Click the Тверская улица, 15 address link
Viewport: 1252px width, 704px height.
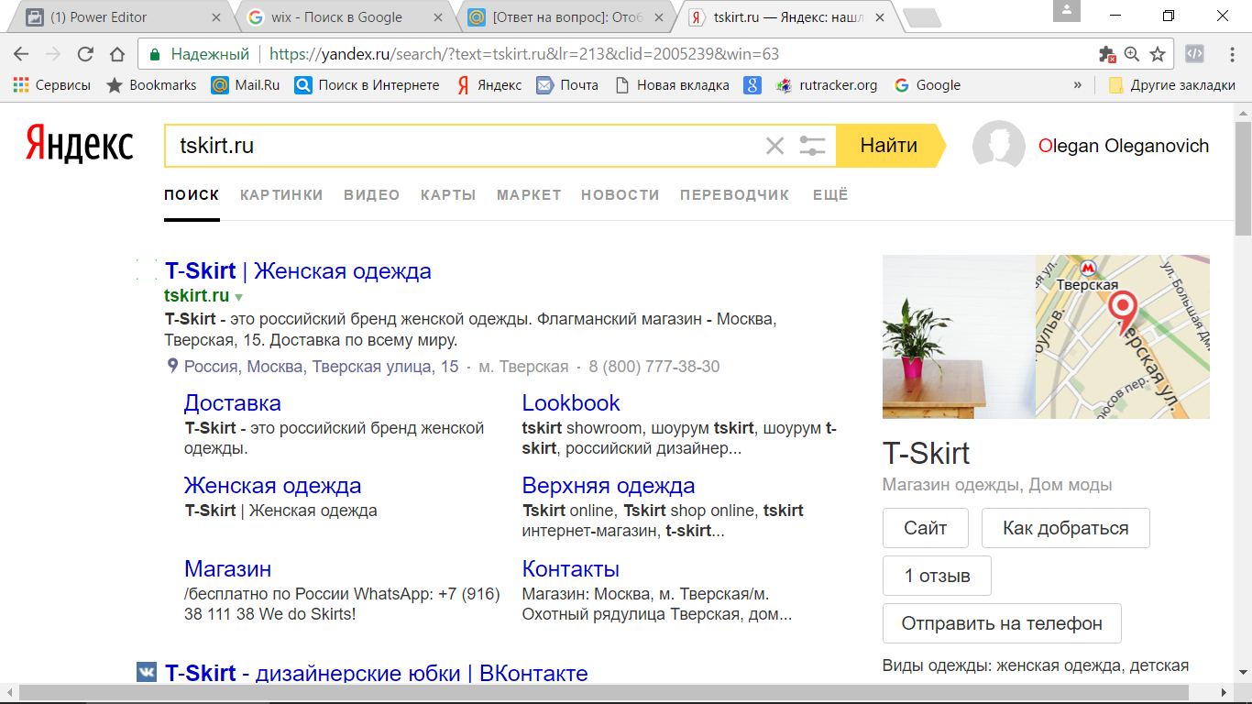[x=321, y=367]
